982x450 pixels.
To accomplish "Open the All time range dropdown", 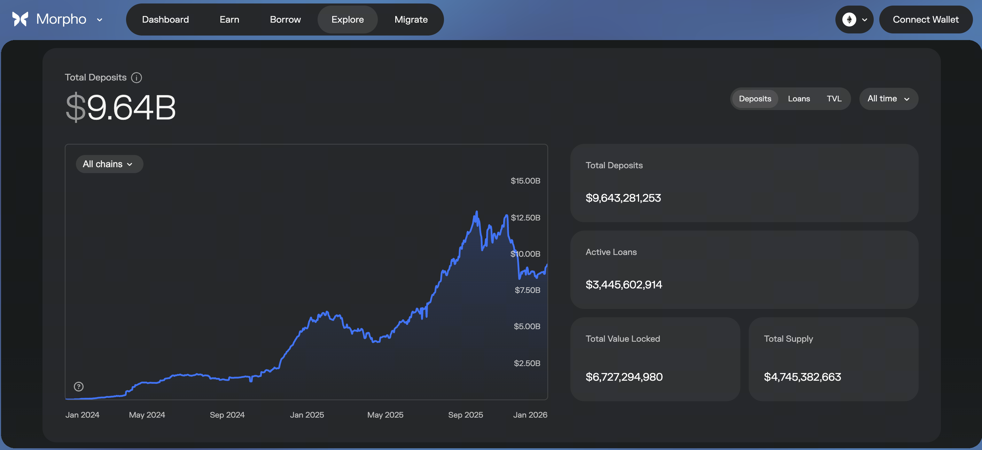I will tap(888, 99).
